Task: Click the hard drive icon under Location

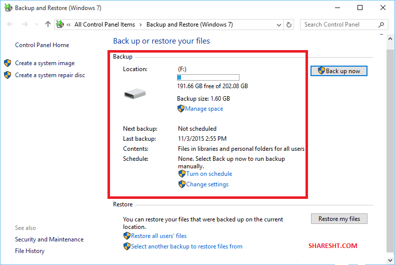Action: tap(135, 94)
